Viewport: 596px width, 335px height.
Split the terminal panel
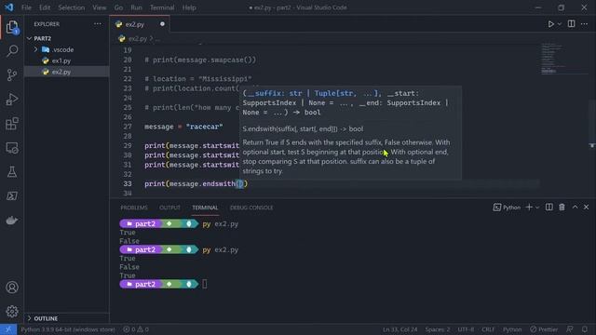pos(549,207)
